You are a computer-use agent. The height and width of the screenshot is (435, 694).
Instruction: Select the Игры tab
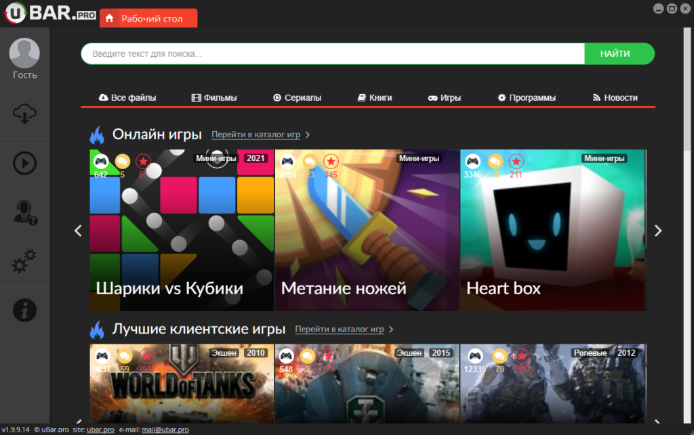click(x=445, y=97)
